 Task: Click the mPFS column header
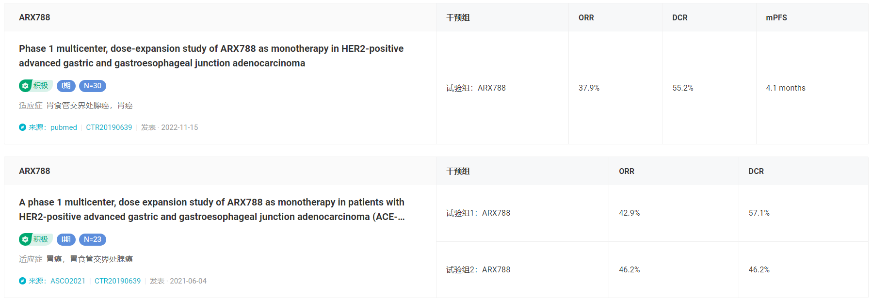coord(776,17)
